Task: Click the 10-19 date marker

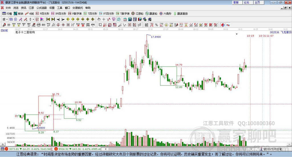Action: pyautogui.click(x=250, y=36)
